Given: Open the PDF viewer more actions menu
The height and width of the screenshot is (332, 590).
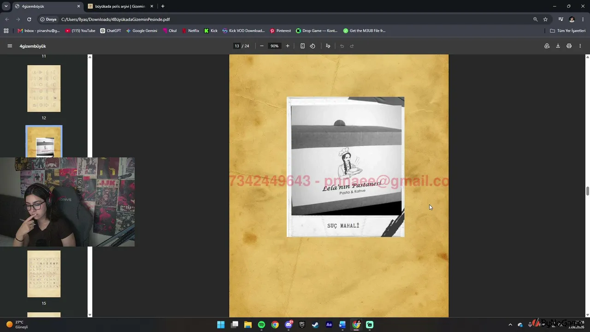Looking at the screenshot, I should 580,46.
